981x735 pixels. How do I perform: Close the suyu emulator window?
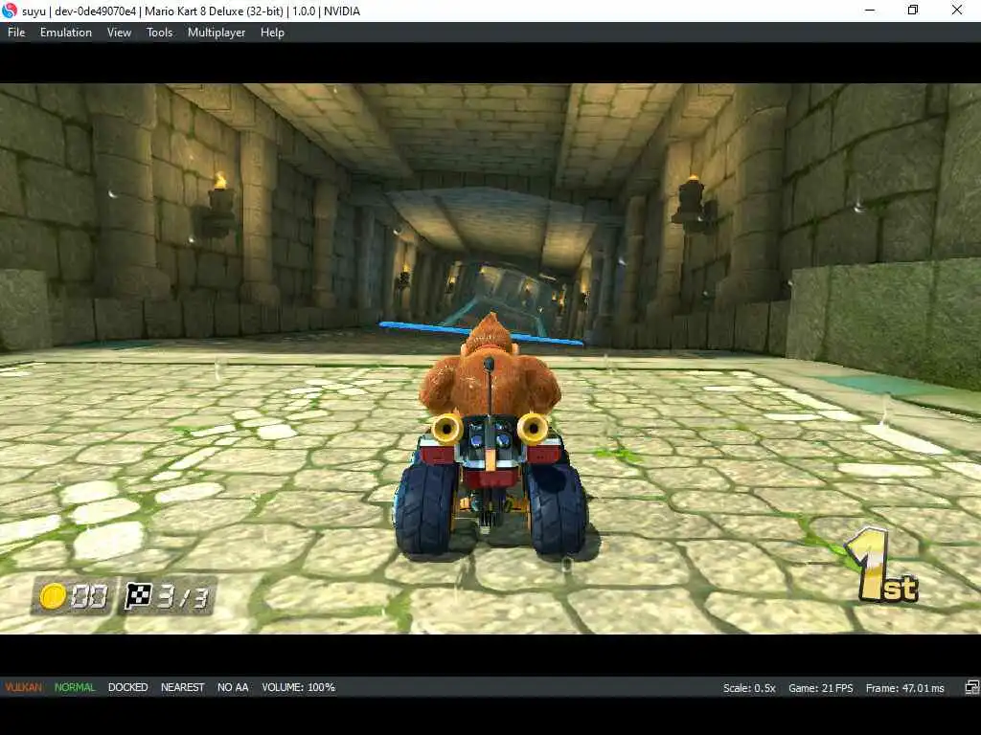[x=957, y=10]
